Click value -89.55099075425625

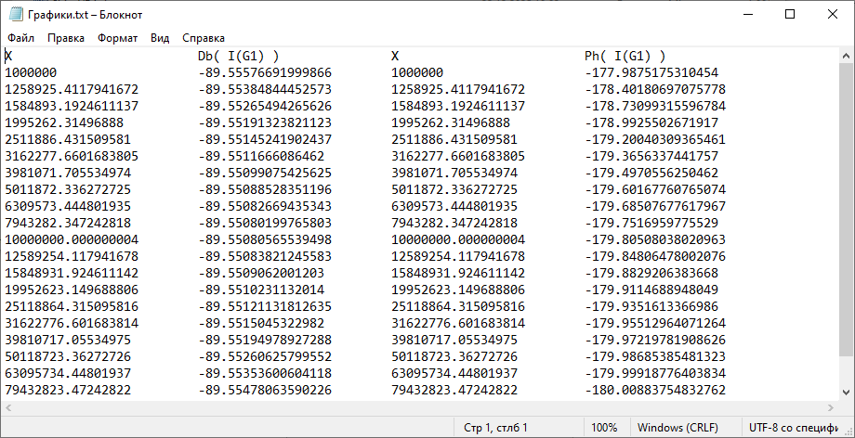click(265, 173)
